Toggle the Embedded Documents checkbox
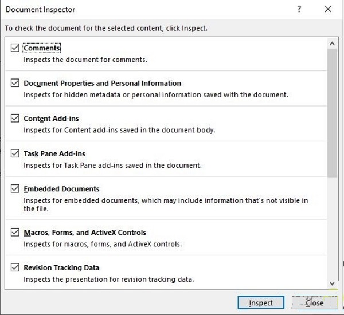The image size is (344, 315). click(x=15, y=188)
